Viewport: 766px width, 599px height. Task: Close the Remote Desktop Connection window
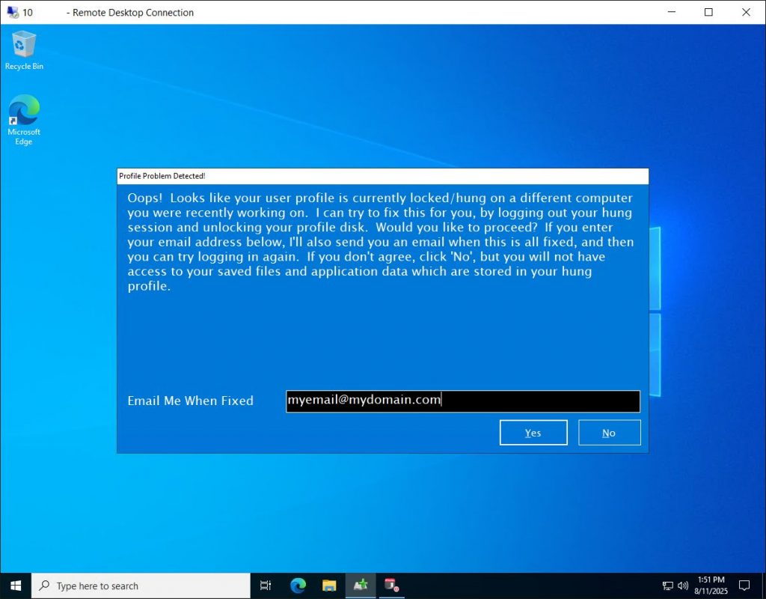click(x=747, y=12)
